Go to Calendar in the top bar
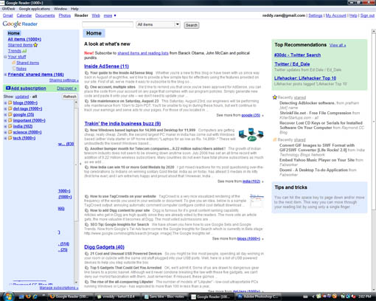376x301 pixels. tap(24, 15)
